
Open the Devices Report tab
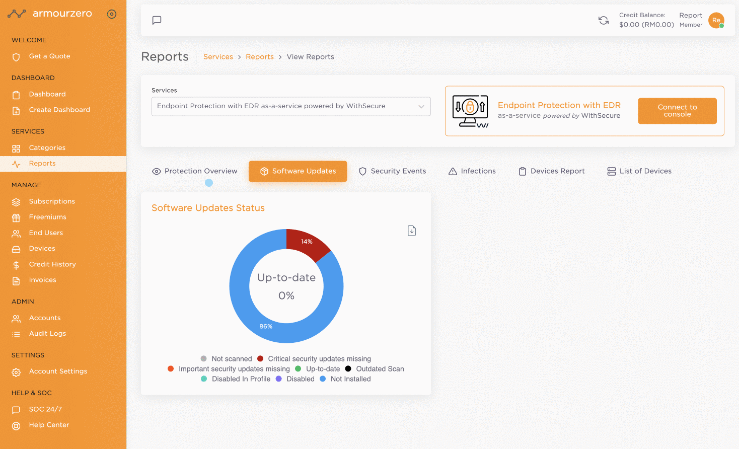click(552, 171)
